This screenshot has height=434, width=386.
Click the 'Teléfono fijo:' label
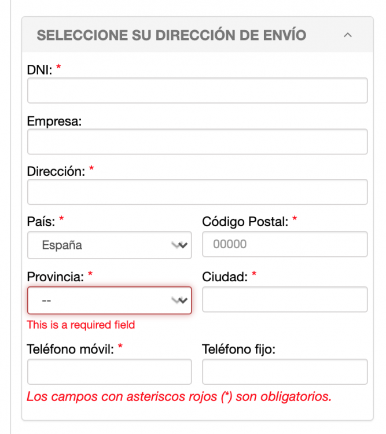[238, 349]
